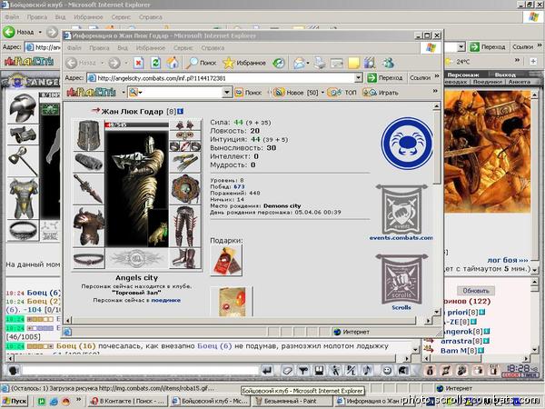This screenshot has height=409, width=545.
Task: Open Файл menu in popup window
Action: [74, 48]
